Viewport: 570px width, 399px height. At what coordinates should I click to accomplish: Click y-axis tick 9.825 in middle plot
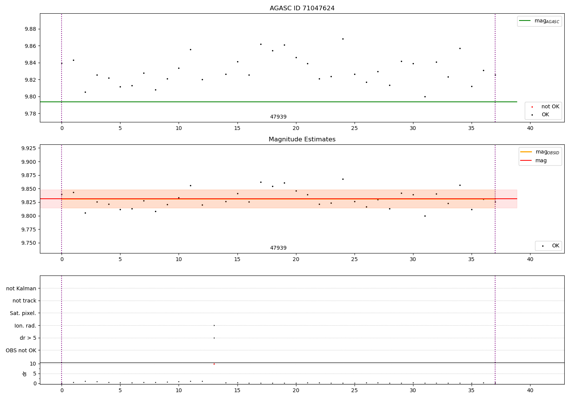point(29,203)
